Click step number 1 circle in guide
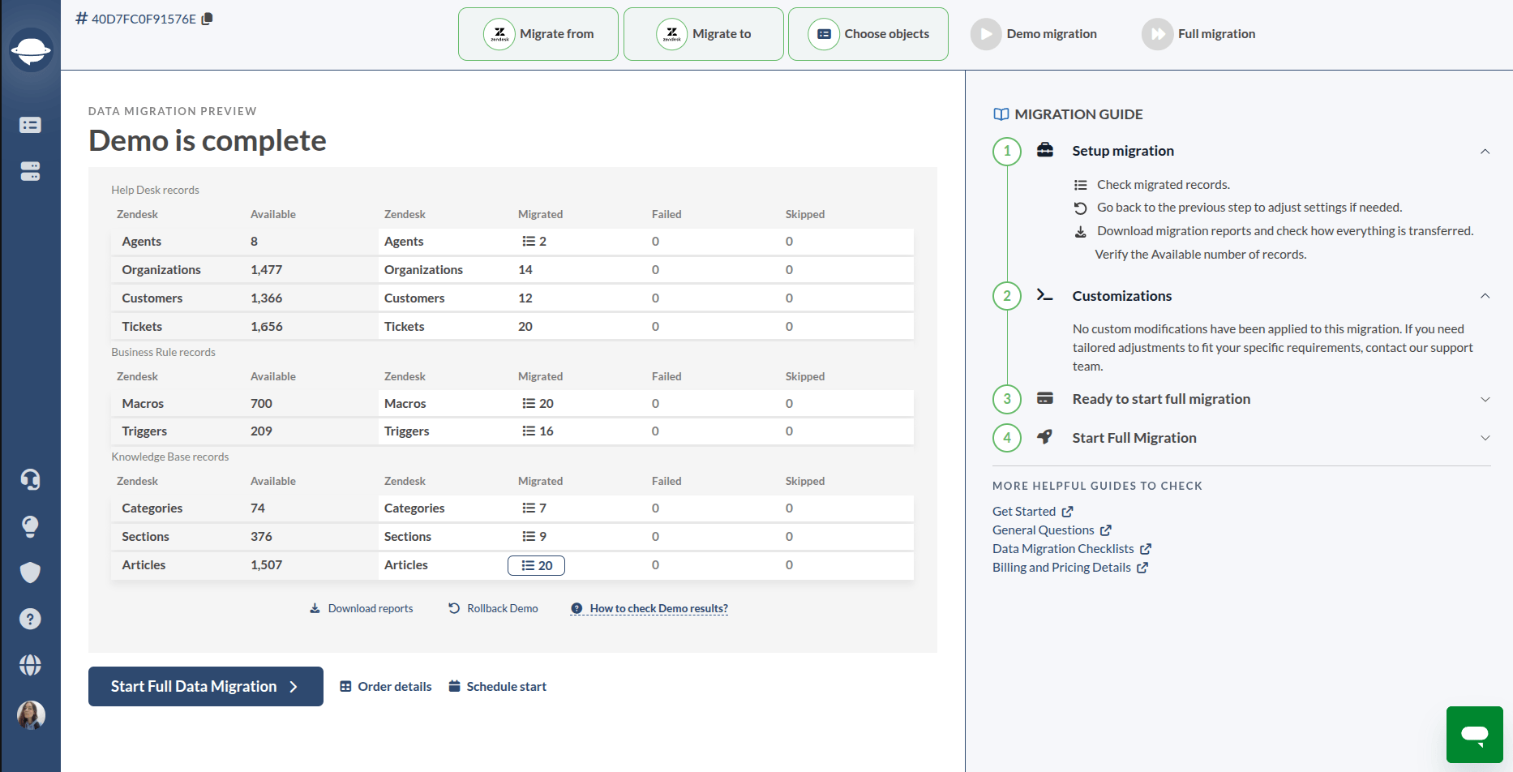Image resolution: width=1513 pixels, height=772 pixels. pos(1007,151)
